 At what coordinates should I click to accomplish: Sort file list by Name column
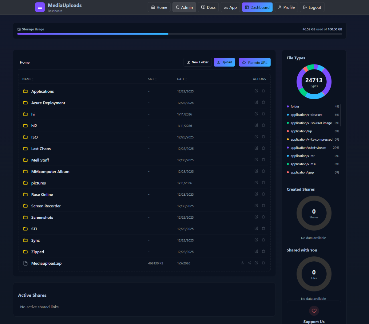(x=28, y=79)
